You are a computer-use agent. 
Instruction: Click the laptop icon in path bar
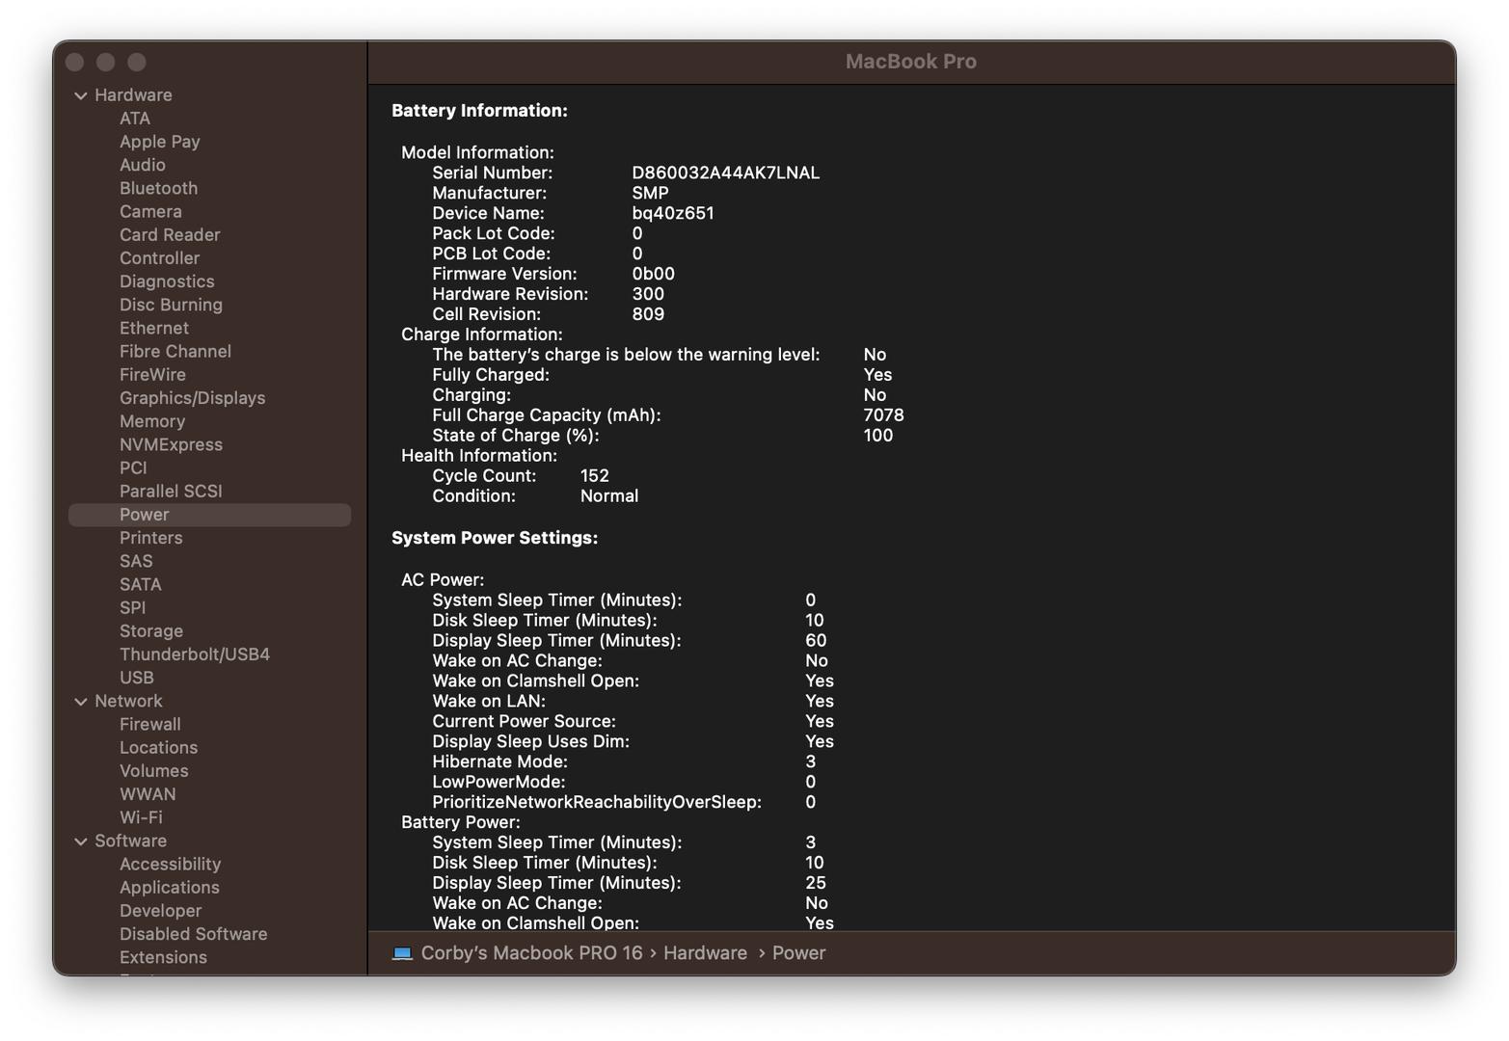click(x=402, y=953)
